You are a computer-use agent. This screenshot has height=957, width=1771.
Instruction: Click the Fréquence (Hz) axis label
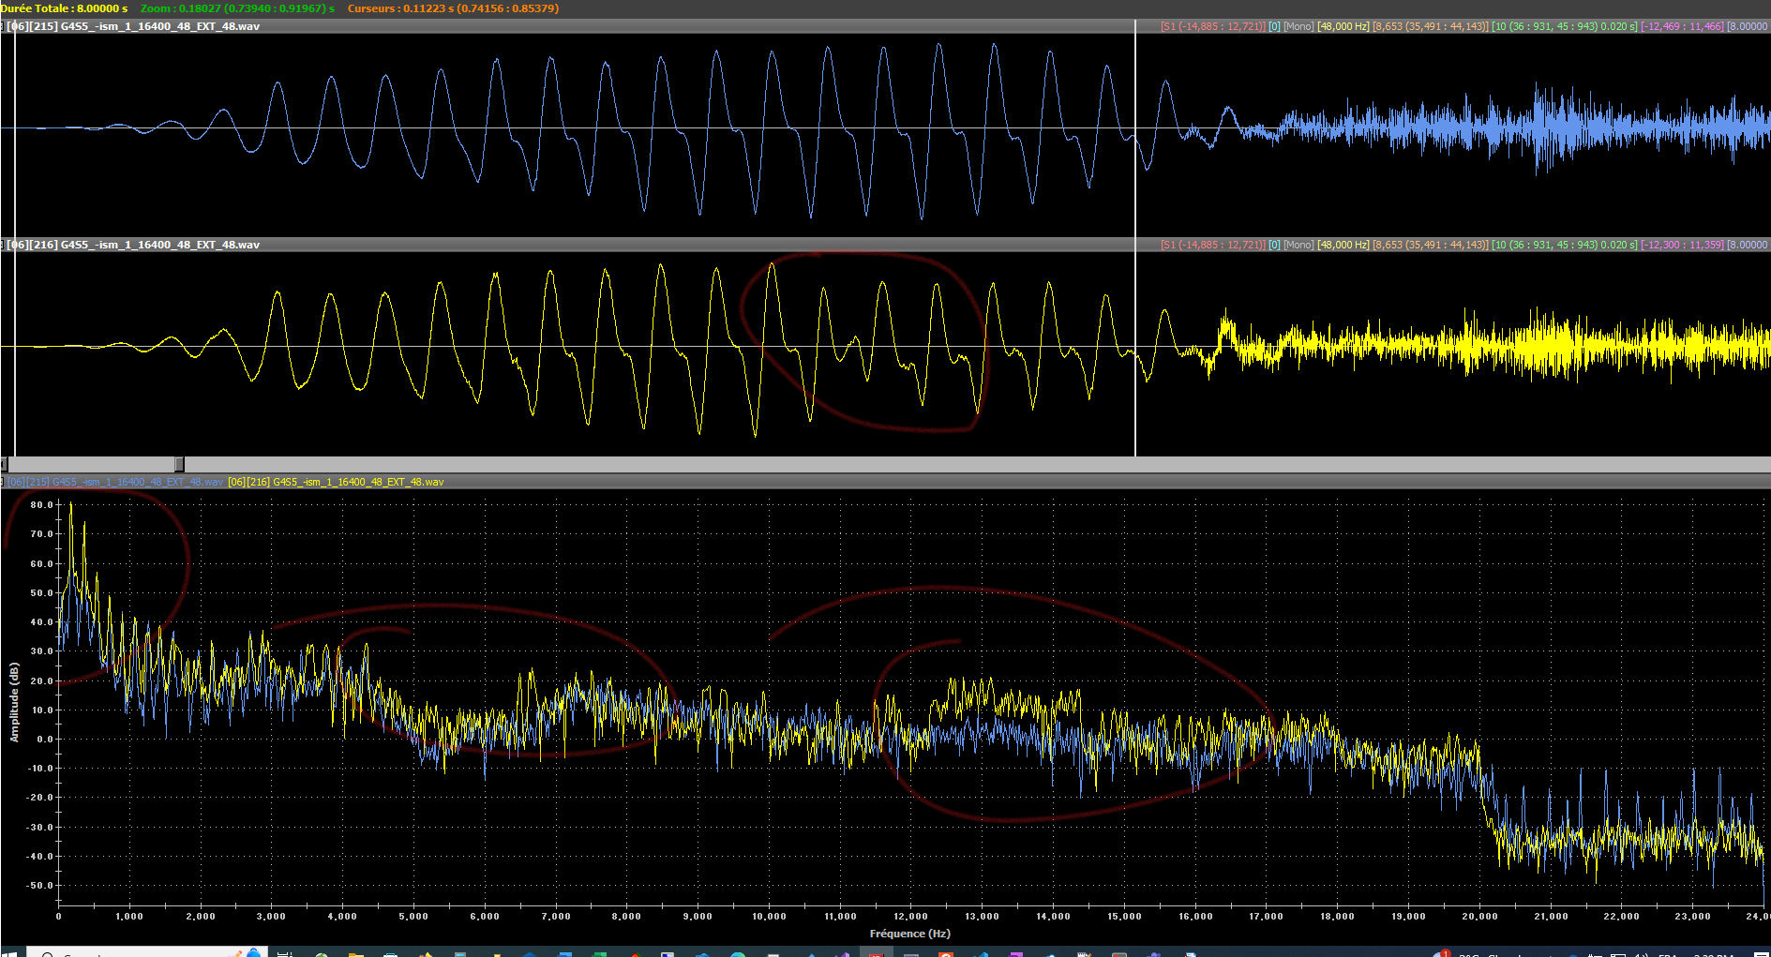(909, 934)
